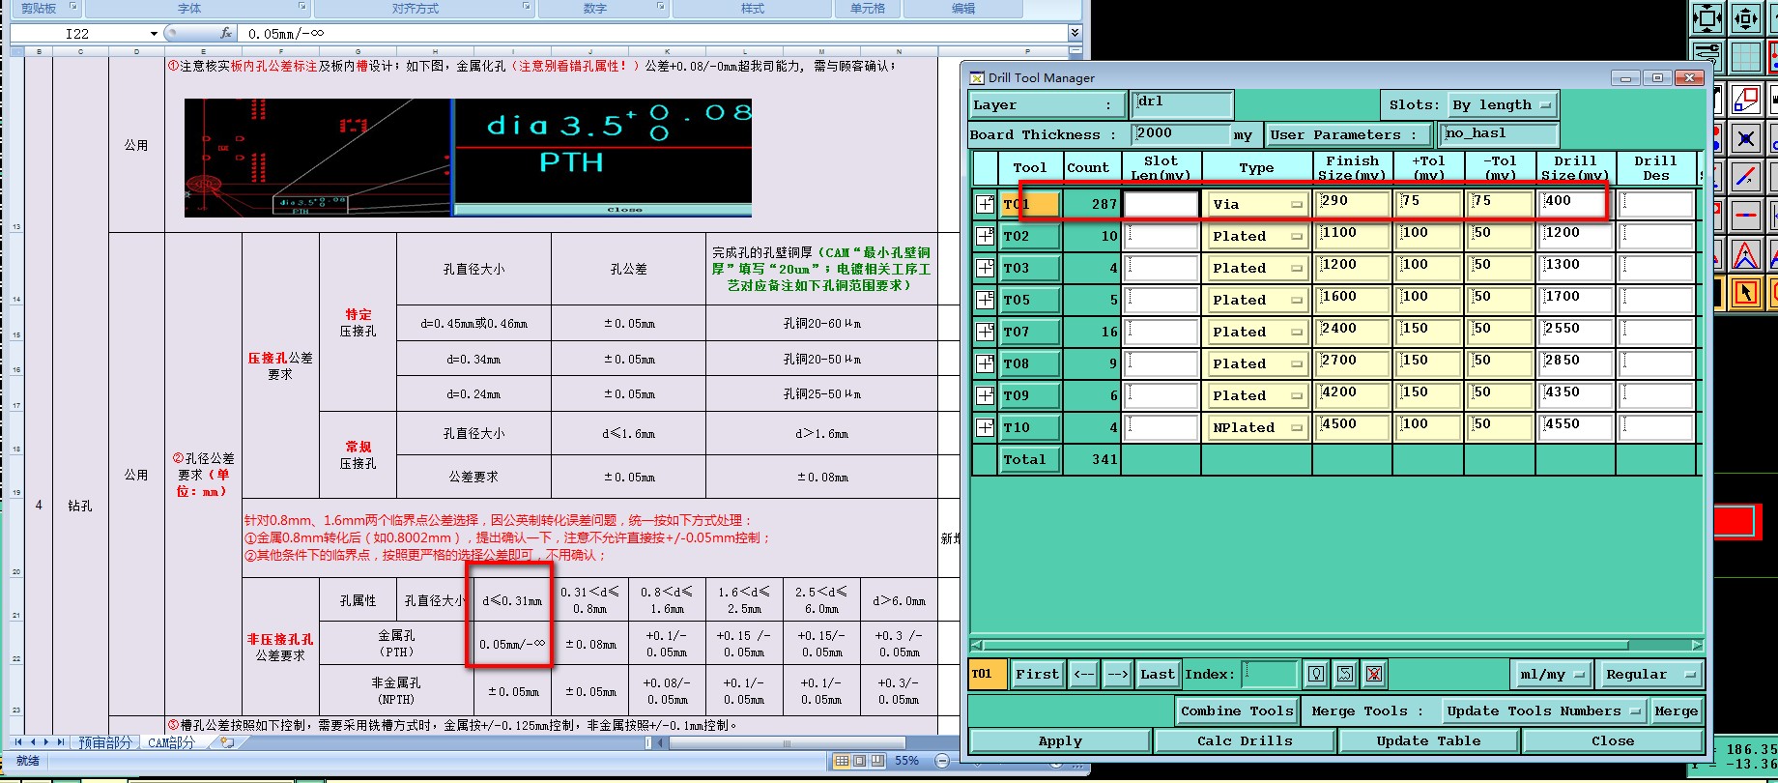
Task: Click the Excel insert function fx icon
Action: click(x=226, y=33)
